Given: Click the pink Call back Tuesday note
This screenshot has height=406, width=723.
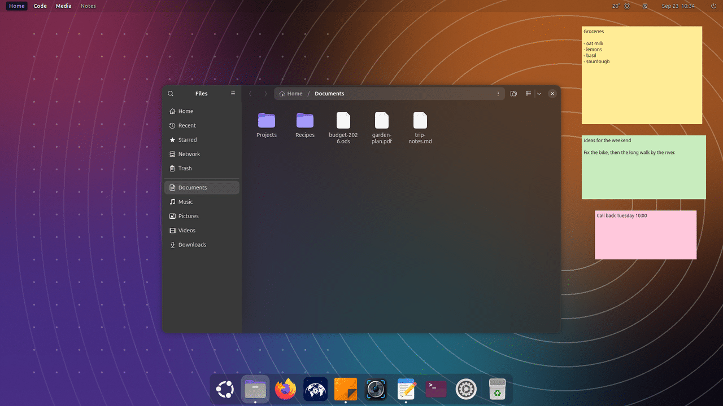Looking at the screenshot, I should [646, 235].
